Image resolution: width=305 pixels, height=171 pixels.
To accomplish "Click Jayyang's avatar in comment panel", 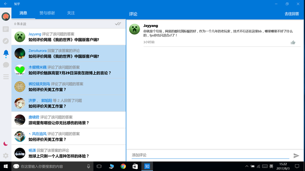I will click(x=135, y=29).
